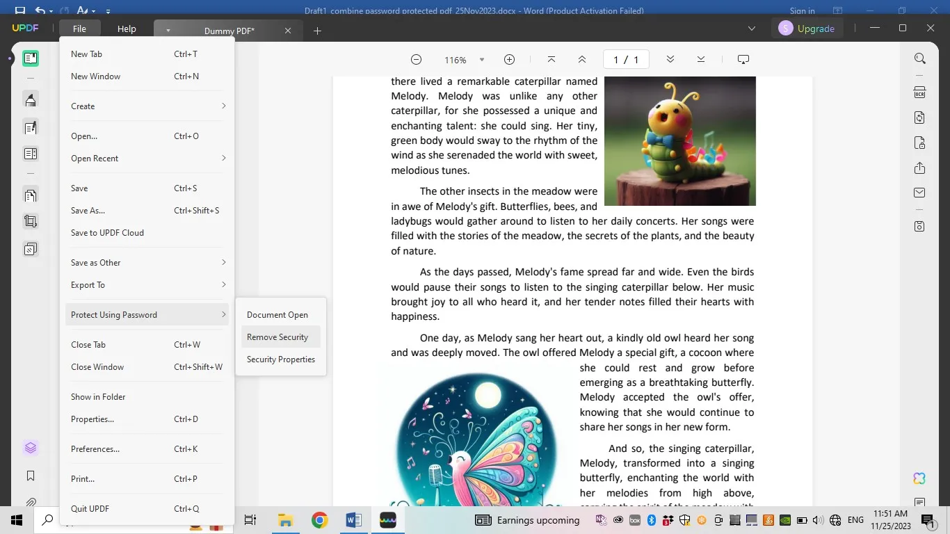Screen dimensions: 950x534
Task: Expand the Save as Other submenu
Action: point(147,263)
